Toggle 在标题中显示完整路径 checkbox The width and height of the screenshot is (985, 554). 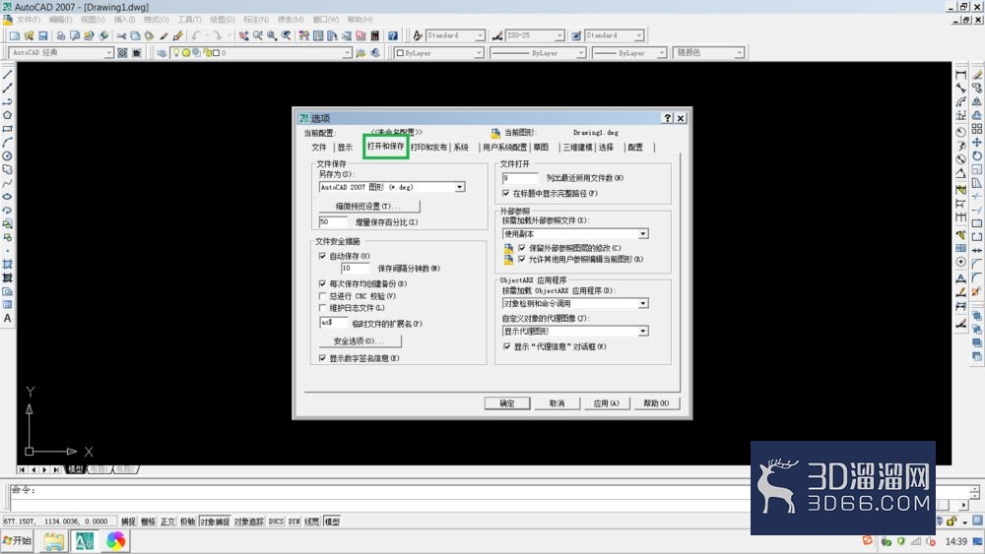tap(506, 193)
